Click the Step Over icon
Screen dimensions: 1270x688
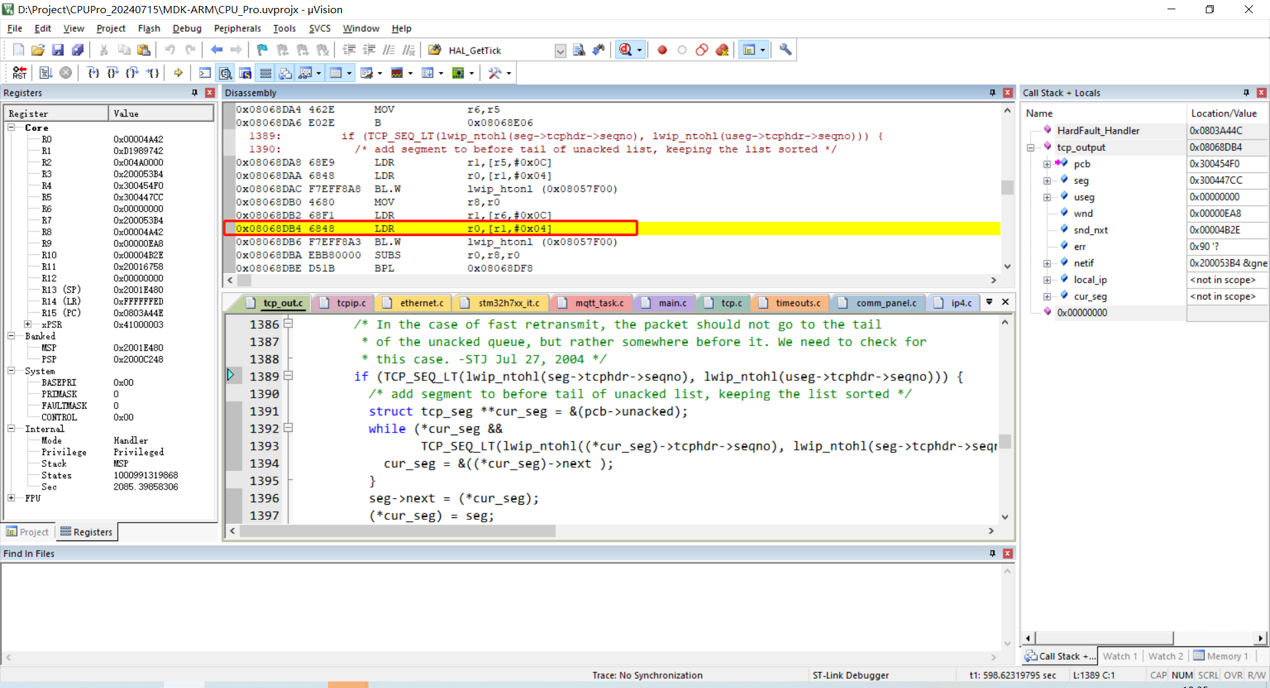click(113, 73)
